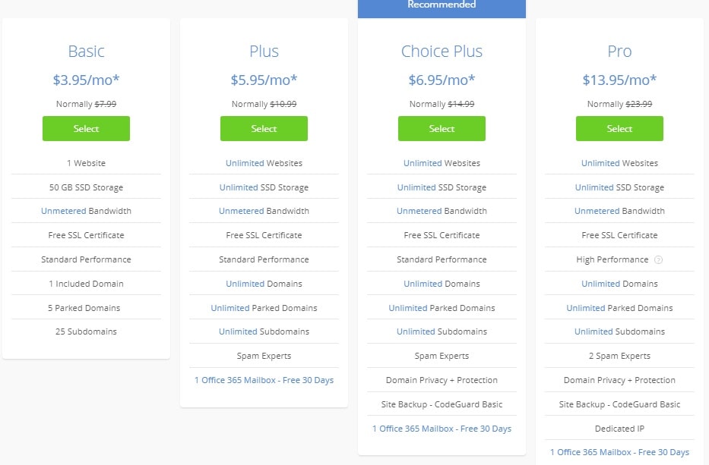Click Unmetered Bandwidth link in Pro plan
Image resolution: width=709 pixels, height=465 pixels.
tap(597, 211)
